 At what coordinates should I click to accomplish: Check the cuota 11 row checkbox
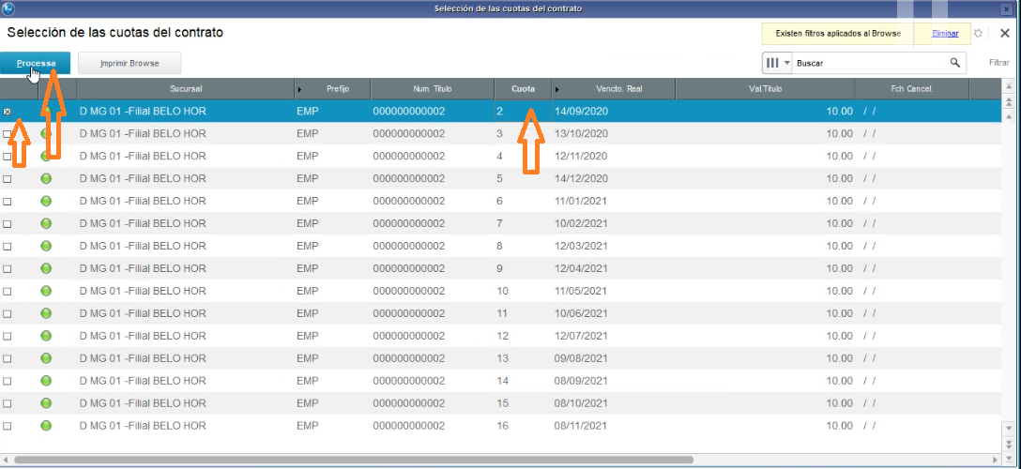(8, 313)
